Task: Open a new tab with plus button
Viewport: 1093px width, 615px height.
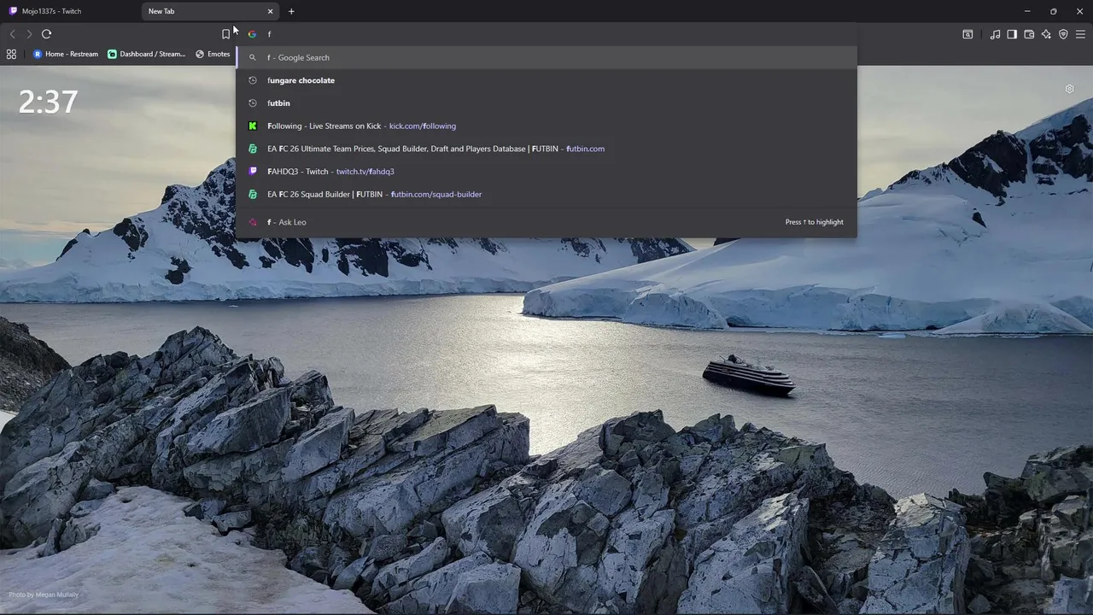Action: 291,11
